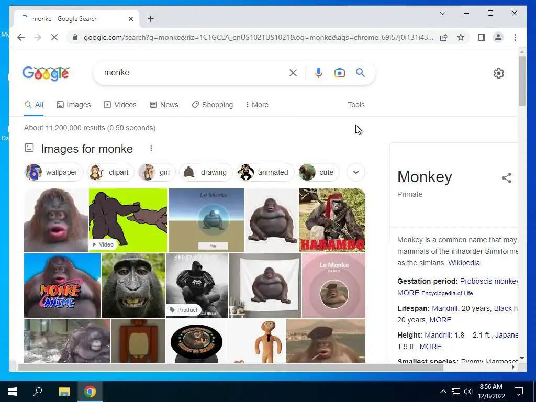This screenshot has width=536, height=402.
Task: Open Windows Start menu
Action: 13,392
